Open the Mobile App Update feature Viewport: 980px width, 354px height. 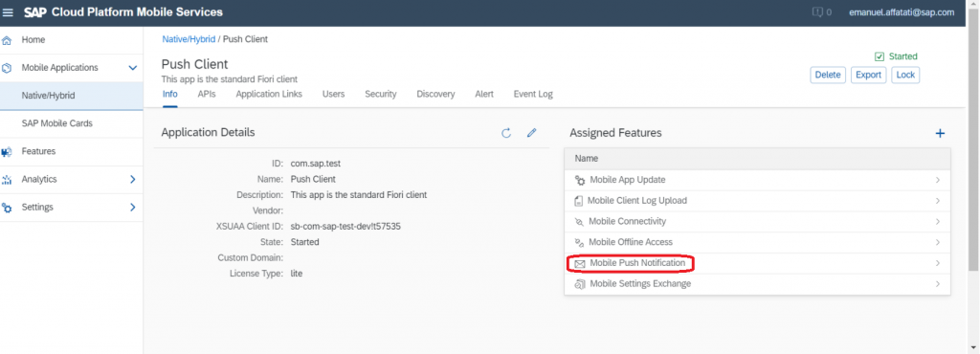pyautogui.click(x=757, y=180)
